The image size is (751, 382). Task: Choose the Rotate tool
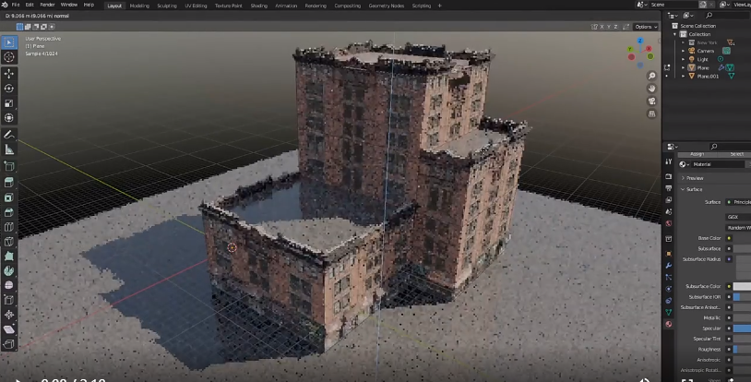pos(9,89)
